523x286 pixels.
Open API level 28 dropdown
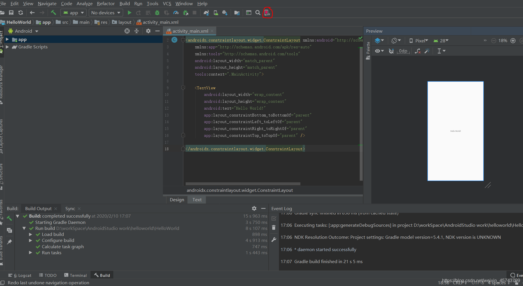click(441, 41)
